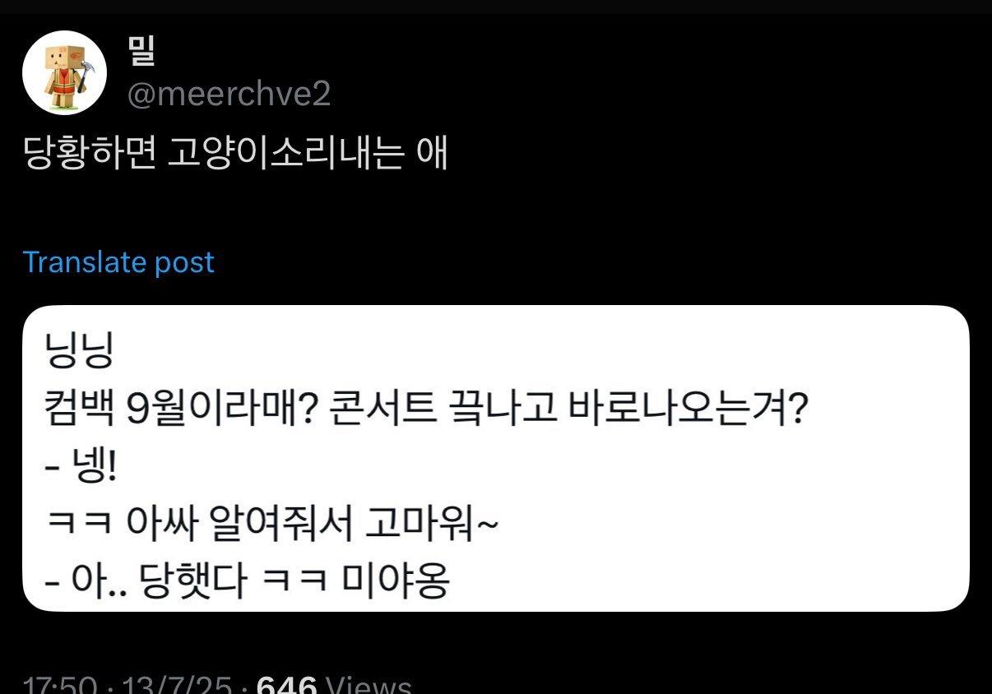Open the cardboard robot profile avatar
Viewport: 992px width, 694px height.
pos(64,72)
